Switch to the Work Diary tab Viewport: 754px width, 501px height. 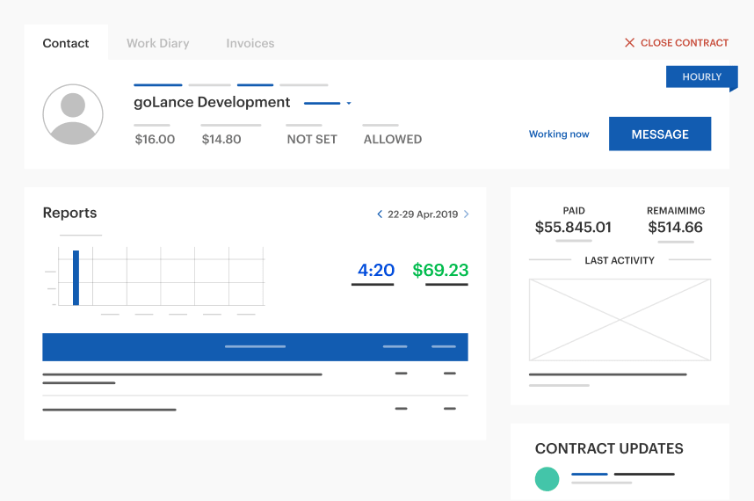pyautogui.click(x=157, y=43)
